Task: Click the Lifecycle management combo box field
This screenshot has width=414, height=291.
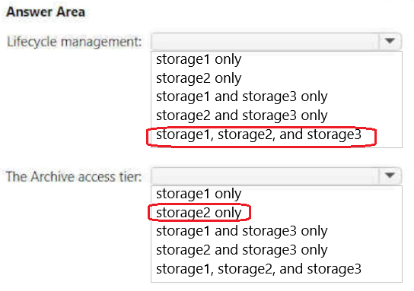Action: [x=276, y=41]
